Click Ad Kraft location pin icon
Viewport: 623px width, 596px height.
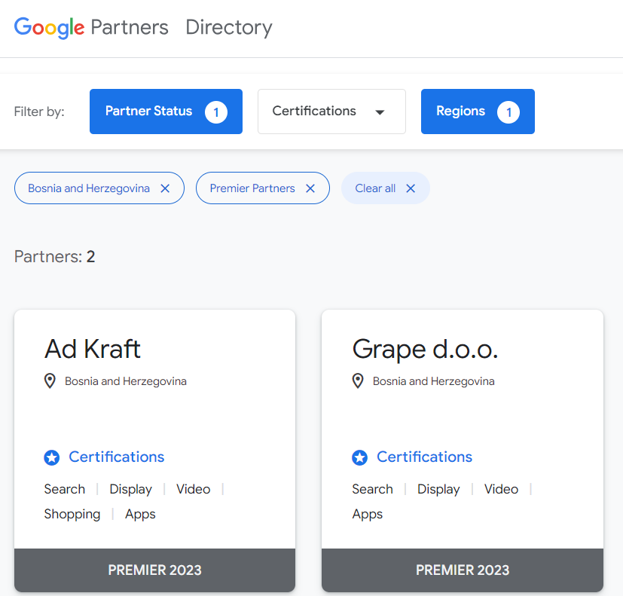(50, 381)
